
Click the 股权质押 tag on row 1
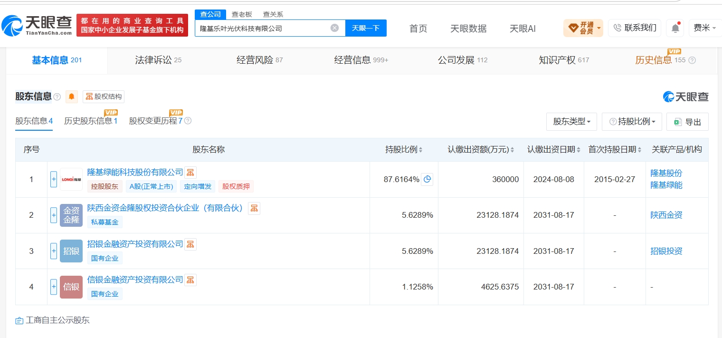coord(236,186)
